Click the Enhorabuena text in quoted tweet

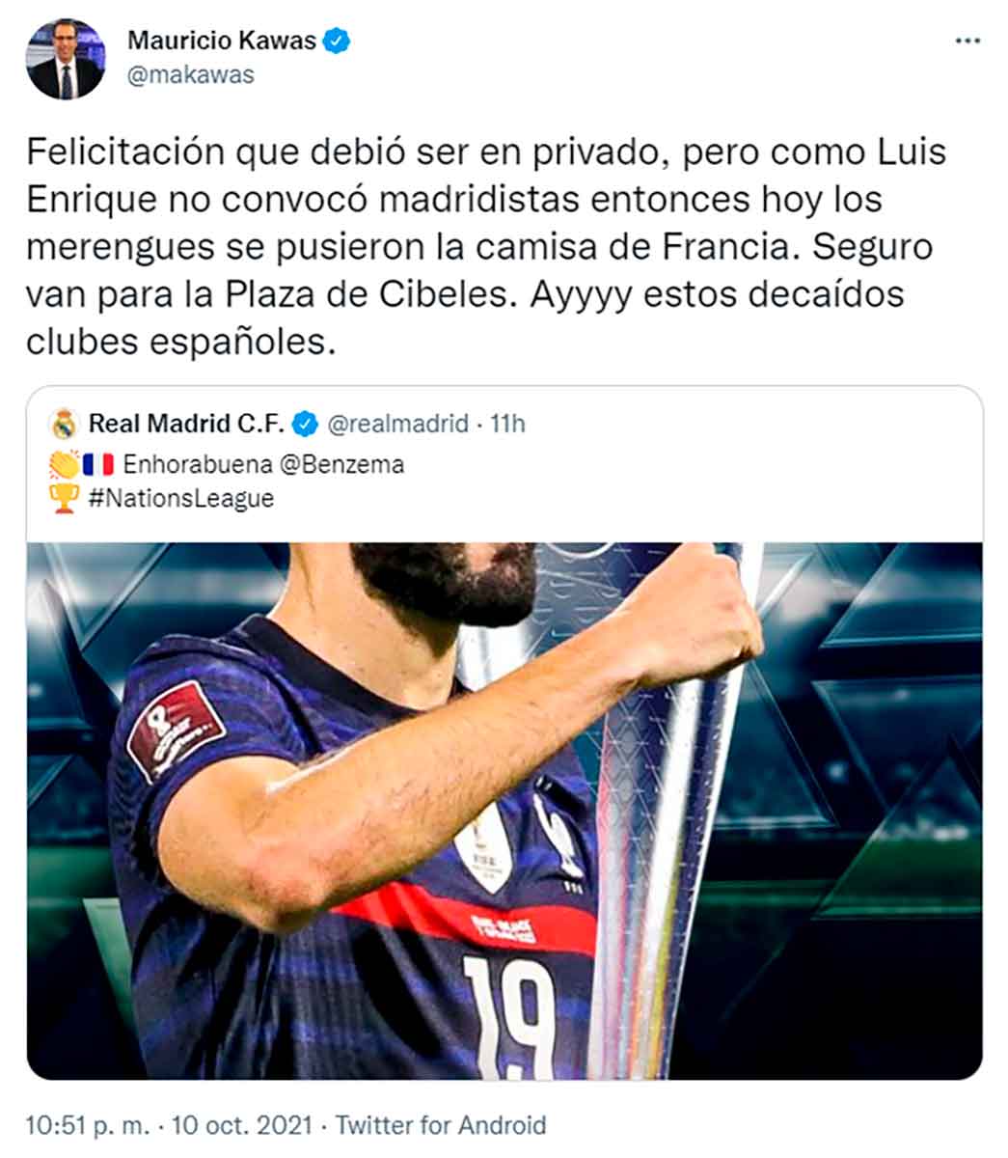click(197, 464)
